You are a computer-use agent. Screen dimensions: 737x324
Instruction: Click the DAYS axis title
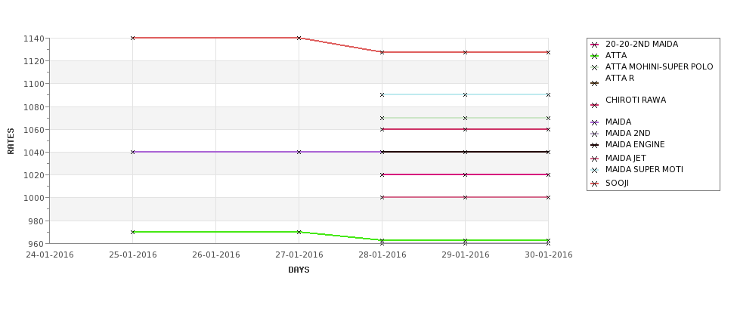coord(299,270)
